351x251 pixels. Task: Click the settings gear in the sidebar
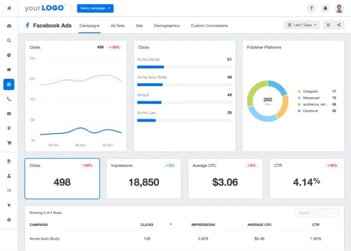click(9, 219)
